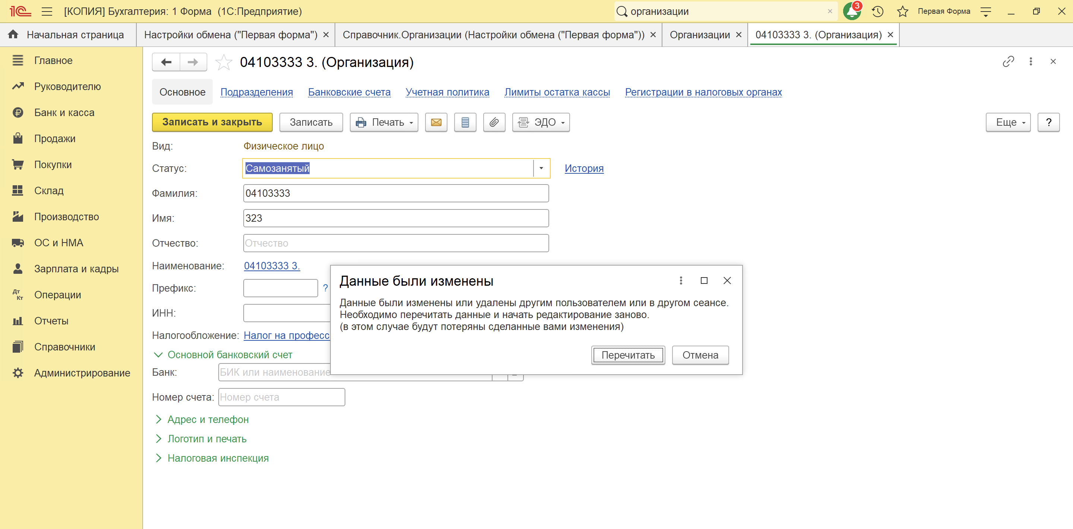
Task: Open Покупки section in sidebar
Action: click(53, 165)
